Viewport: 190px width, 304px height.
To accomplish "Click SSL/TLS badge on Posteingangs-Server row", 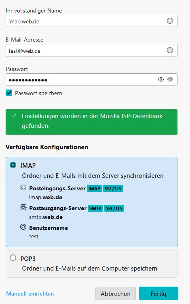I will coord(113,189).
